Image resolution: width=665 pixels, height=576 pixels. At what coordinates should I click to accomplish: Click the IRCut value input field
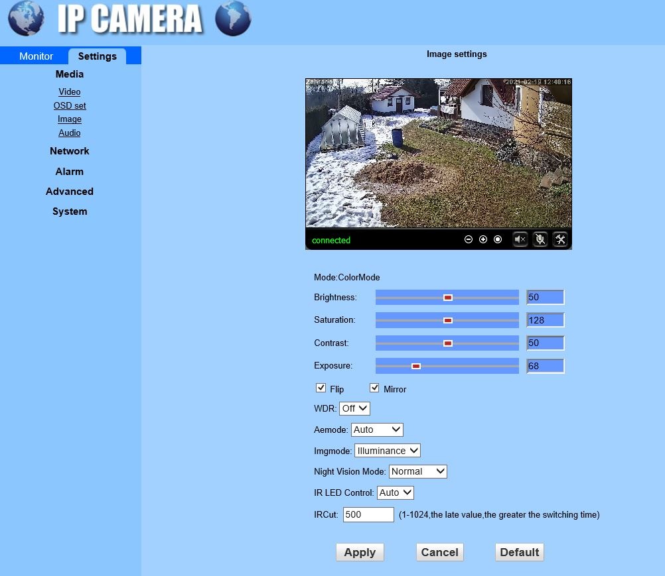tap(368, 514)
